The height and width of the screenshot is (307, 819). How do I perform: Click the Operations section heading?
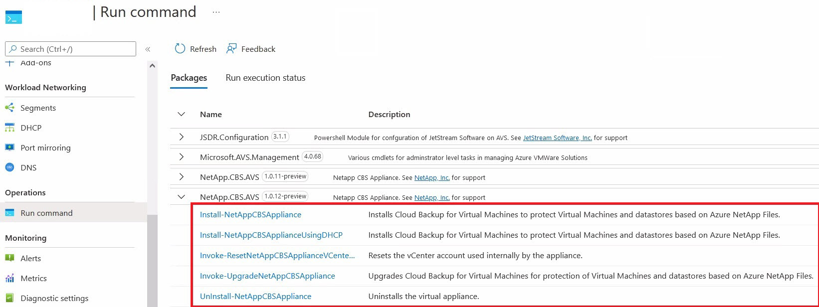pyautogui.click(x=25, y=192)
